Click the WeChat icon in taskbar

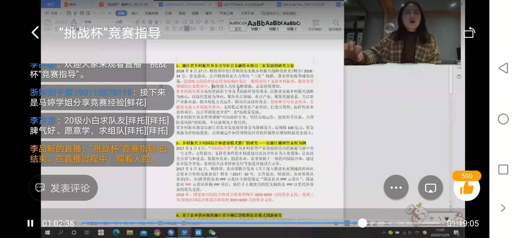point(212,233)
